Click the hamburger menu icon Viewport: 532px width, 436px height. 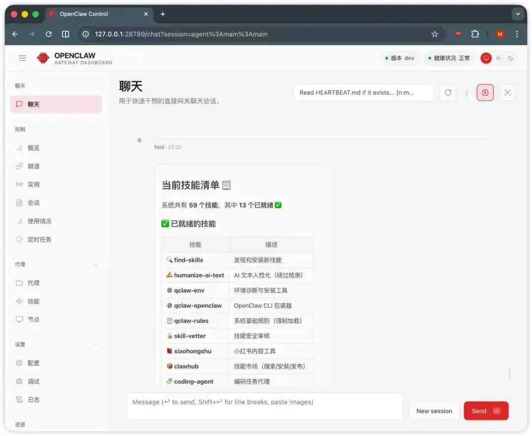22,59
